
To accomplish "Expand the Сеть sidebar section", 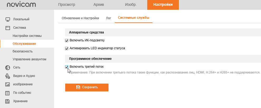I will 17,67.
